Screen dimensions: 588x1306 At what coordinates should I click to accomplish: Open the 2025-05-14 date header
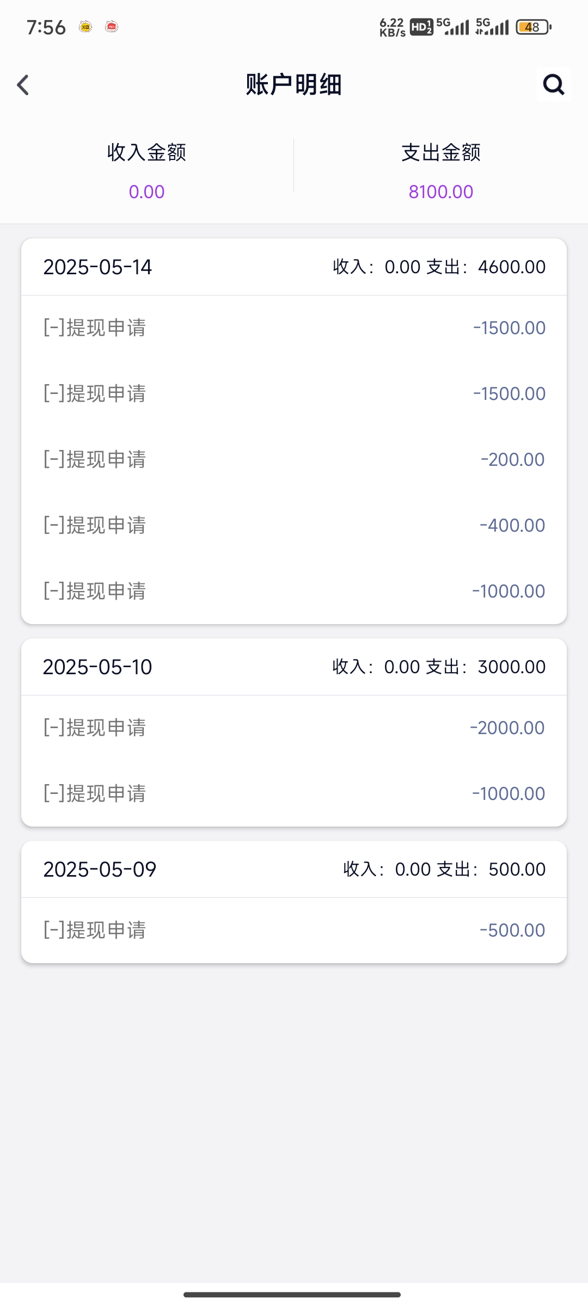coord(294,267)
